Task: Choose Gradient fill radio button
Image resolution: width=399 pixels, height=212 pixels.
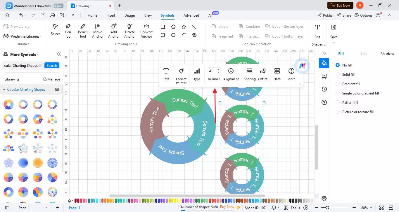Action: point(338,84)
